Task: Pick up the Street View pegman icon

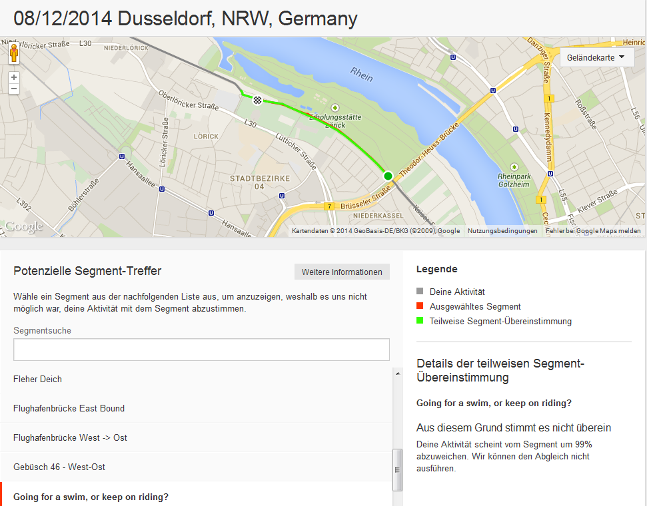Action: pos(14,53)
